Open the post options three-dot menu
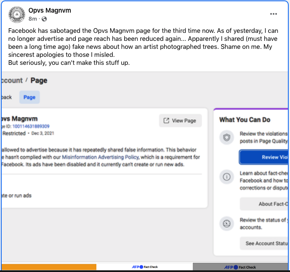The width and height of the screenshot is (290, 272). pos(273,14)
